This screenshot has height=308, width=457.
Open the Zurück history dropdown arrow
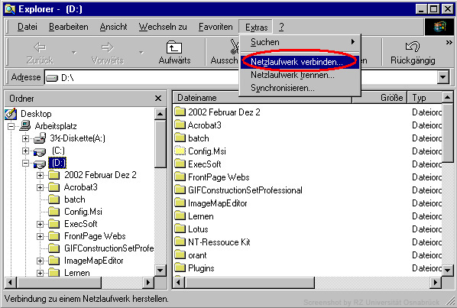pyautogui.click(x=74, y=53)
